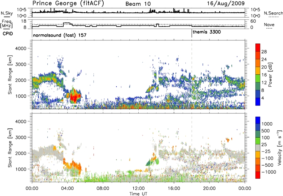Click the date "16/Aug/2009"
The image size is (283, 196).
tap(226, 3)
